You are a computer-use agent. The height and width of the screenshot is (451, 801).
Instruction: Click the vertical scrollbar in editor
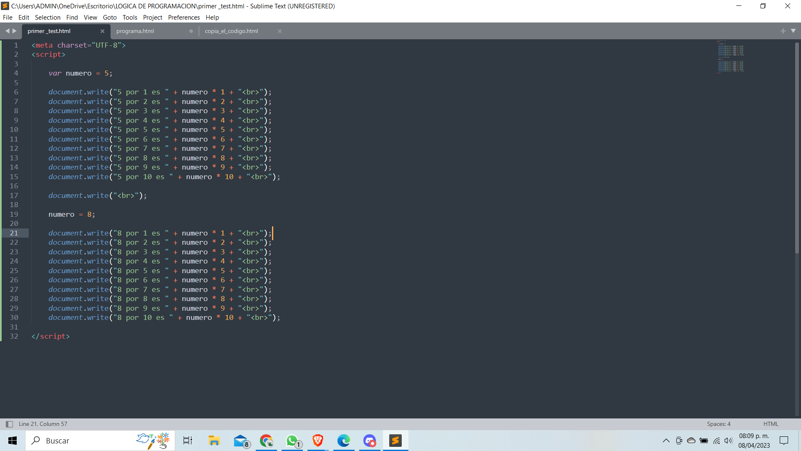797,148
